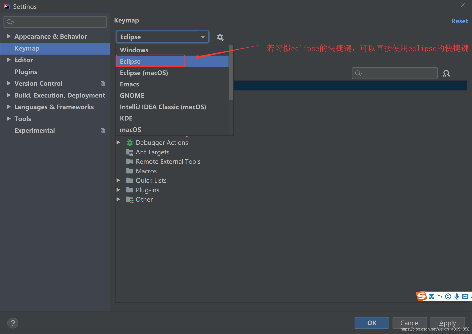Click the Macros folder icon
The image size is (472, 334).
(x=130, y=171)
